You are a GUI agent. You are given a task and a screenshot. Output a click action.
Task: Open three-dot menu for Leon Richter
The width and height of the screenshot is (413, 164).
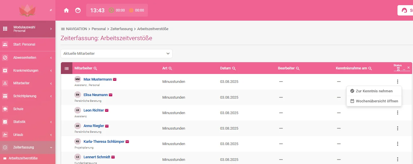click(x=397, y=113)
